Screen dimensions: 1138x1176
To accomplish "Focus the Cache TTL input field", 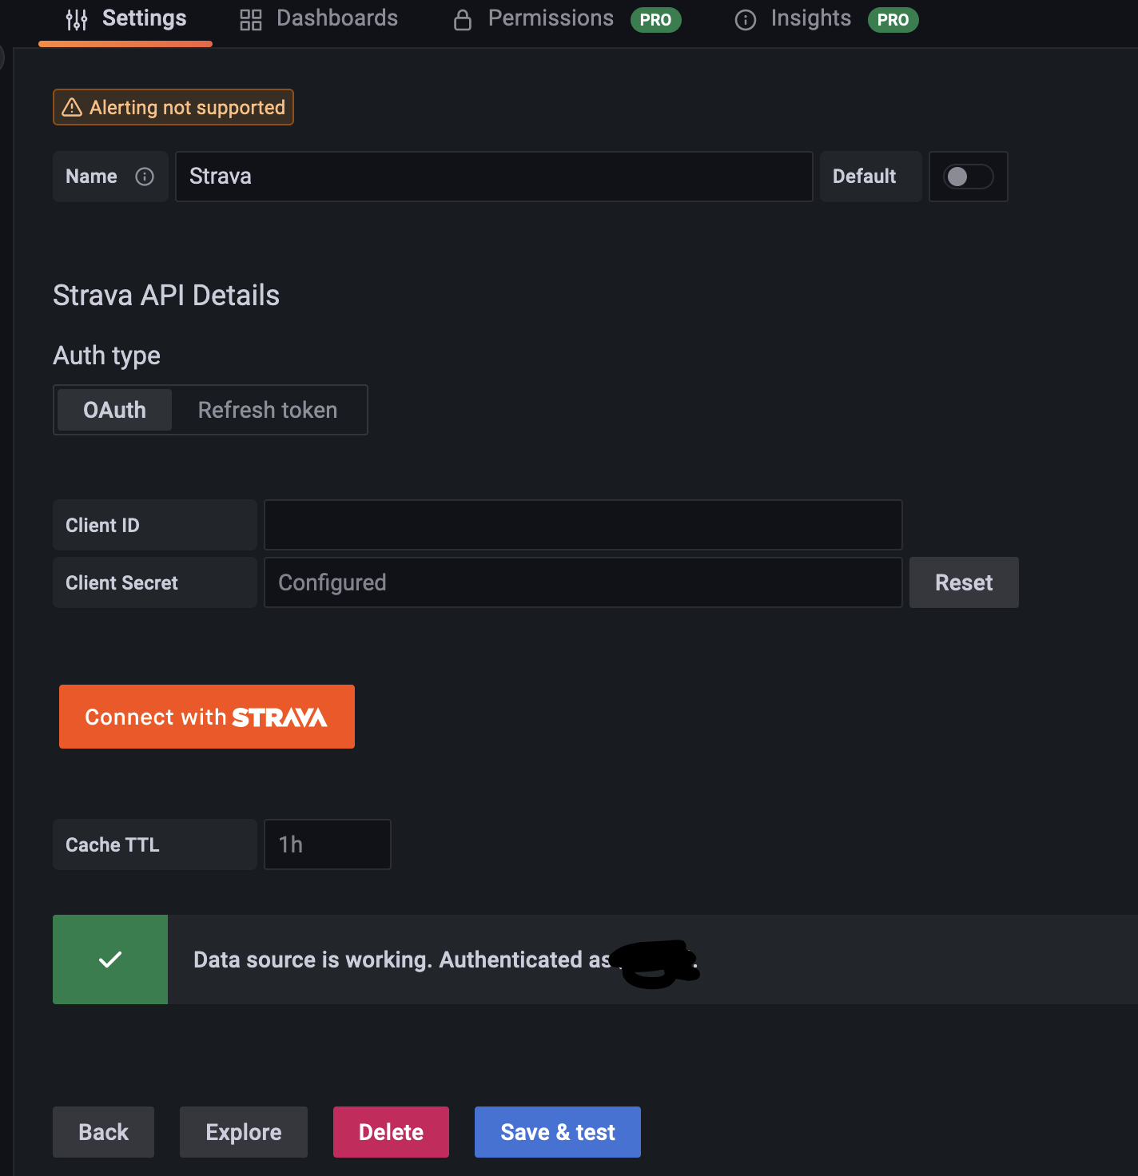I will [x=327, y=844].
